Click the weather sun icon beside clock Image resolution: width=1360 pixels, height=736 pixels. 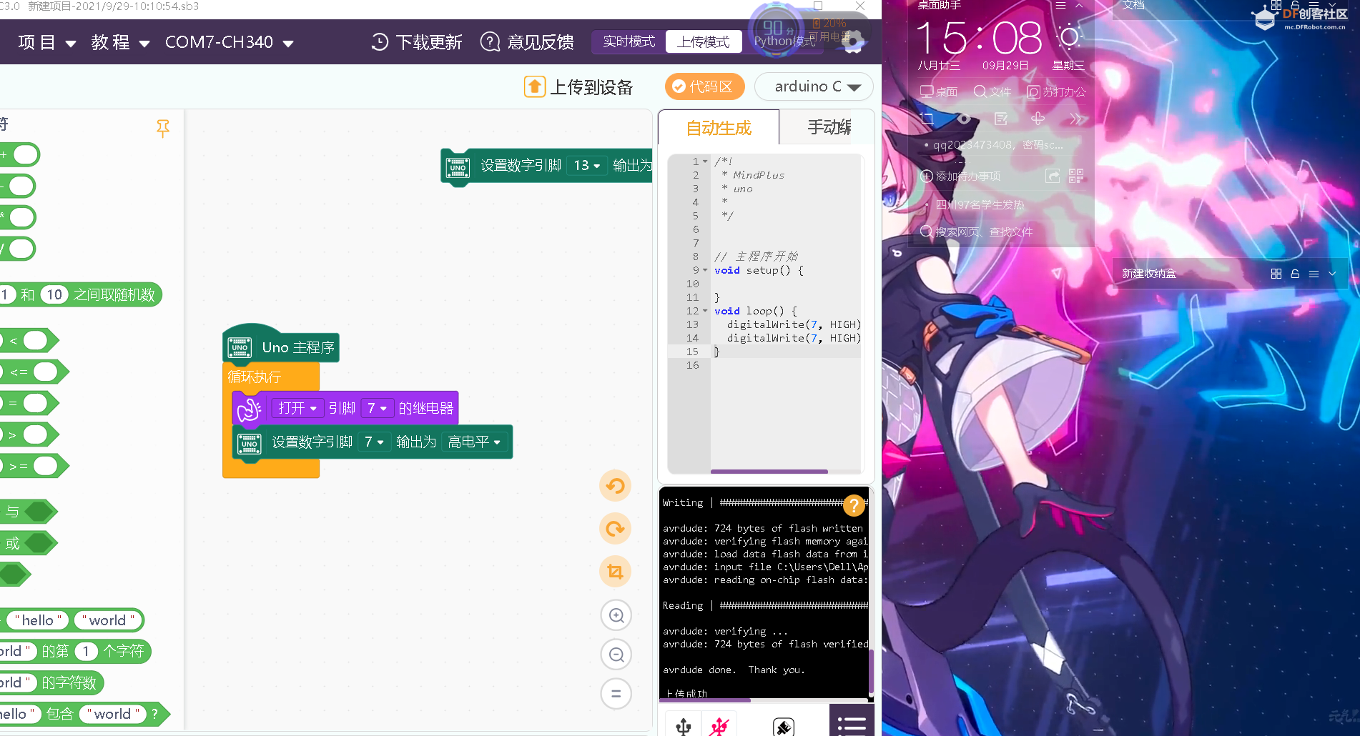(1070, 36)
